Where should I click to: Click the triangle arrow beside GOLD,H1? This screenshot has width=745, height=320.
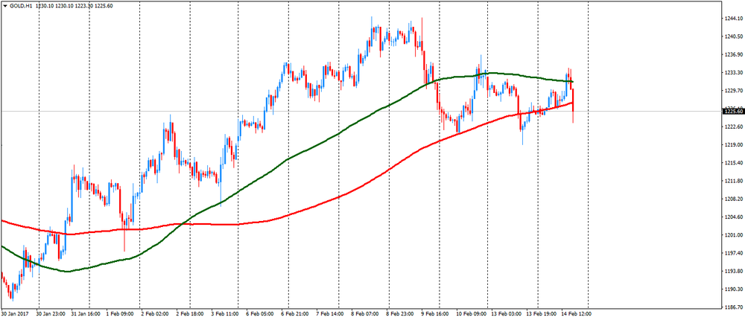point(5,5)
